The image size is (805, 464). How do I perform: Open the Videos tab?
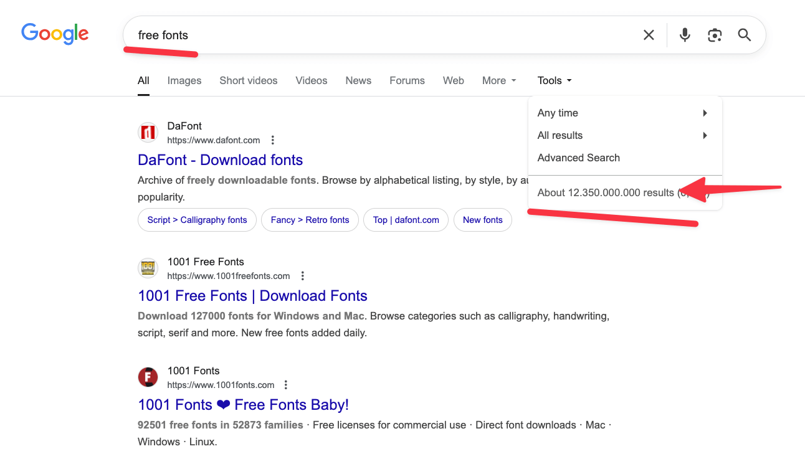click(x=312, y=80)
